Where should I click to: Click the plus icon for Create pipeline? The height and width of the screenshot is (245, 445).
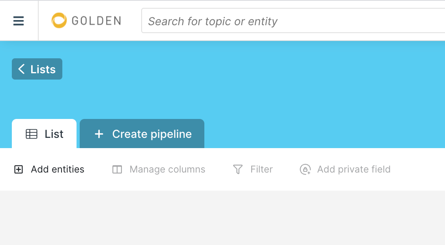point(99,134)
